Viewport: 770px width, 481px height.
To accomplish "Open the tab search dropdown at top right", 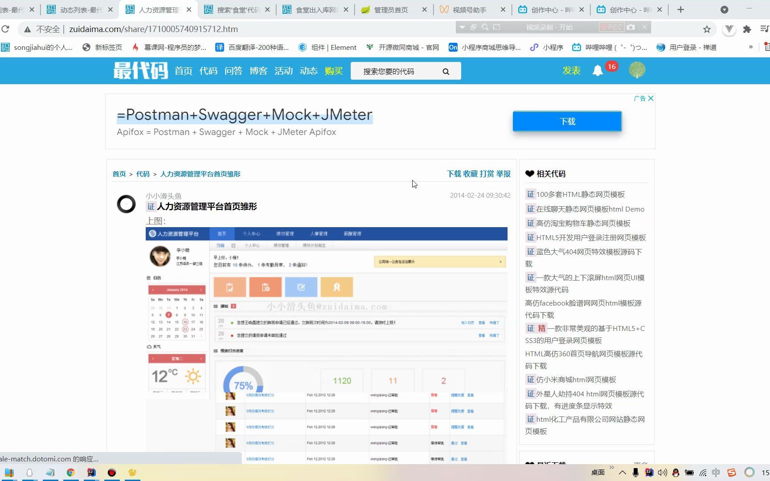I will pos(725,9).
